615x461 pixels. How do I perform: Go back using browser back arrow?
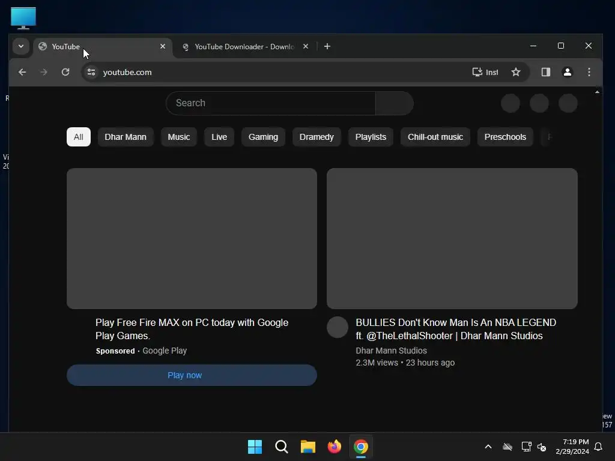click(22, 72)
